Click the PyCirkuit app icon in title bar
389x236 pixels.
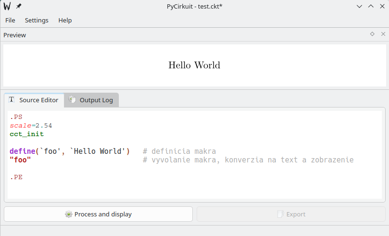point(7,6)
